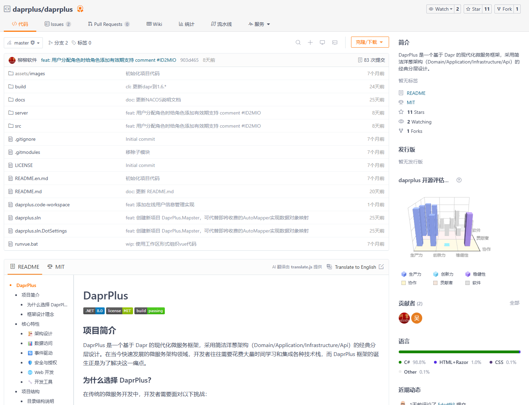Click the external link icon beside Translate
529x405 pixels.
(x=381, y=267)
